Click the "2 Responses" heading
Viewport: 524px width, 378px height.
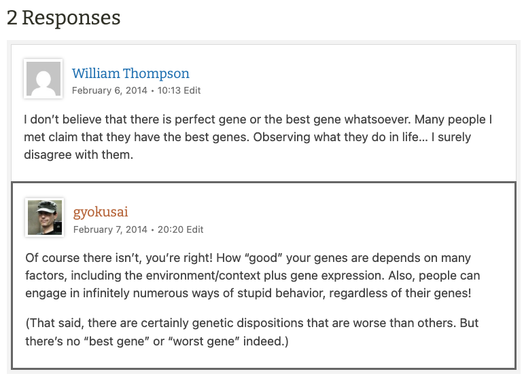[64, 18]
